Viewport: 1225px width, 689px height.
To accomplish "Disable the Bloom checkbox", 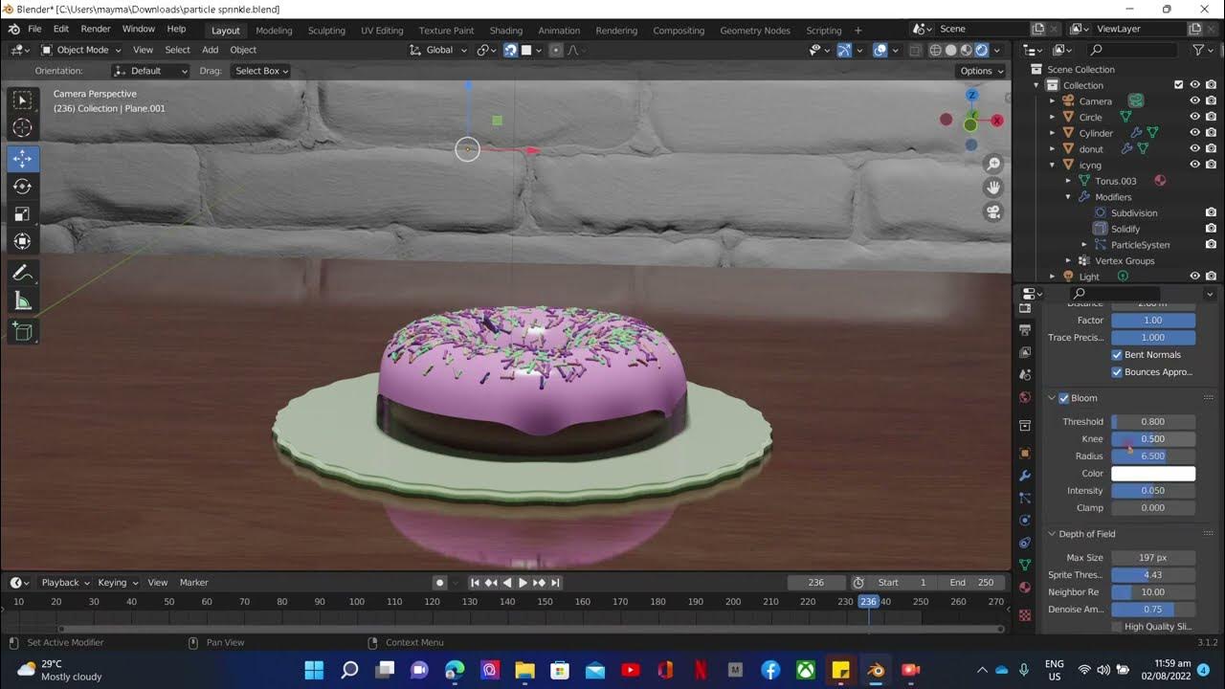I will (x=1063, y=398).
